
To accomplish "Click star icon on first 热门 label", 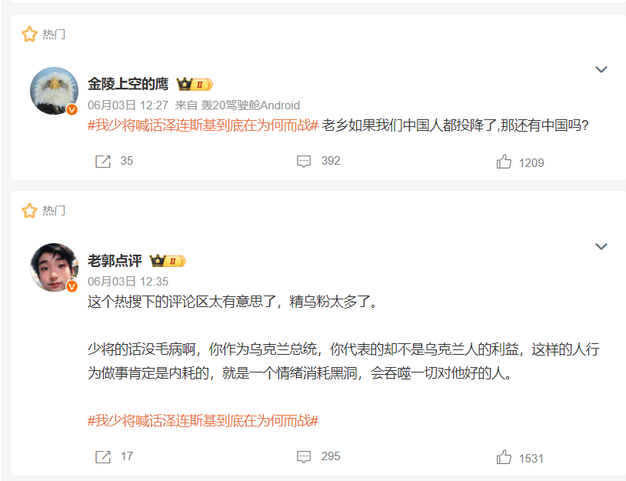I will pos(29,34).
